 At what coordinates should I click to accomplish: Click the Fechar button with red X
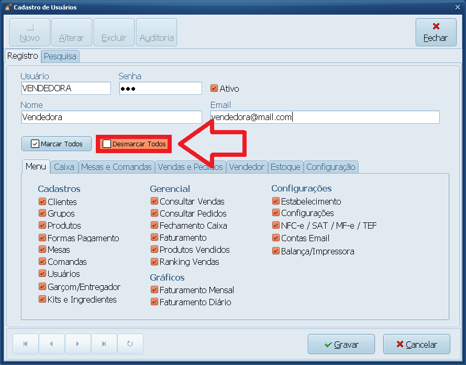click(x=436, y=32)
